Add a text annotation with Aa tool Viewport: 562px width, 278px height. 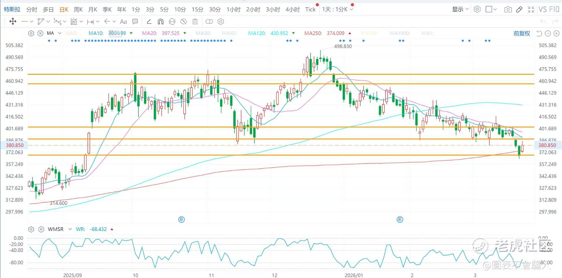click(x=123, y=21)
